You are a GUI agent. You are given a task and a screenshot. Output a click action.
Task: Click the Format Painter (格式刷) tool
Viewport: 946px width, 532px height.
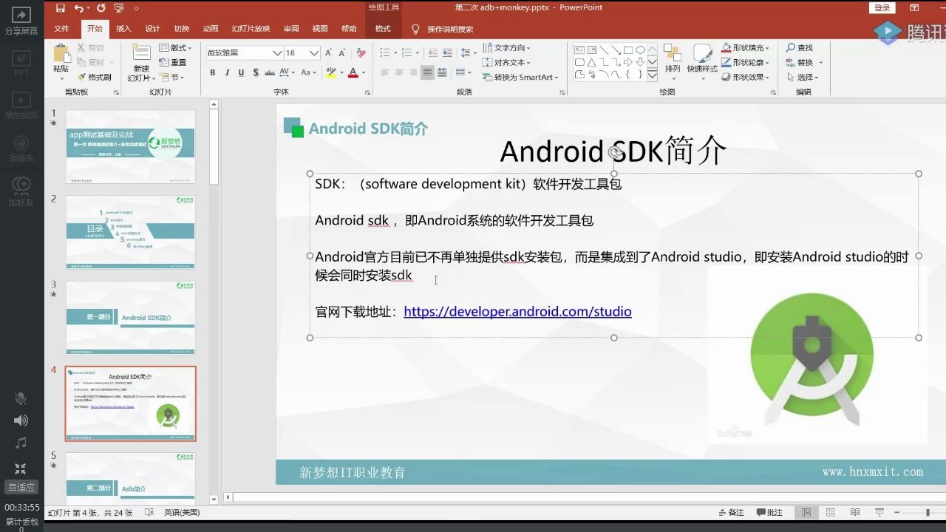point(94,77)
